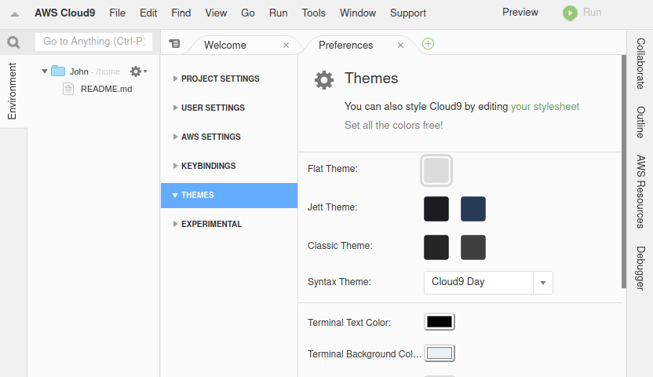Screen dimensions: 653x377
Task: Click the search magnifier icon
Action: 13,42
